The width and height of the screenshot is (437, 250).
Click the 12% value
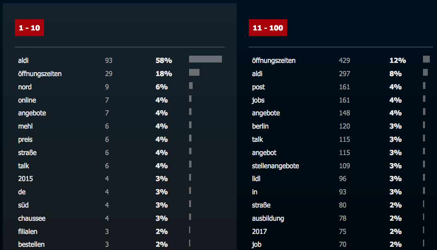coord(398,60)
